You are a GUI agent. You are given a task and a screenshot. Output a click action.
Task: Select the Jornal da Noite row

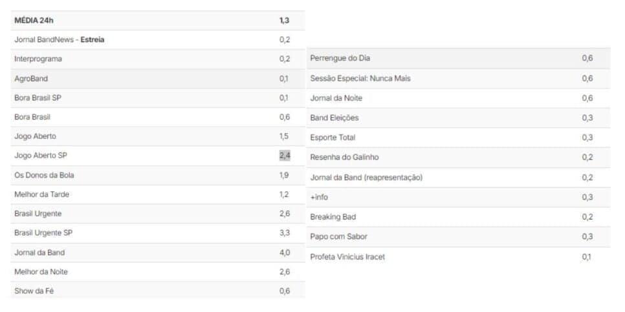[x=458, y=98]
